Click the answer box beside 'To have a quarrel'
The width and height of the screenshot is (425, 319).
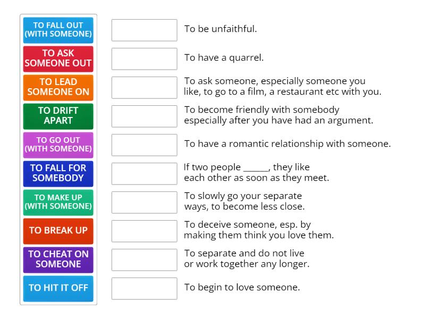(144, 58)
